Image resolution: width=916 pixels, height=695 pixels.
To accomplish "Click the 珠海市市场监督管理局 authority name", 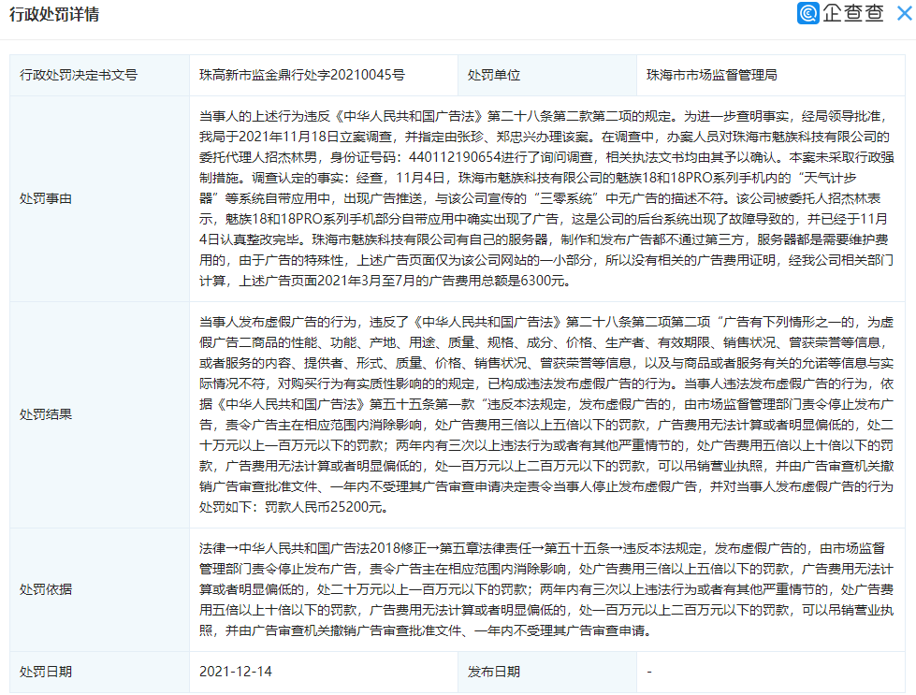I will tap(711, 75).
